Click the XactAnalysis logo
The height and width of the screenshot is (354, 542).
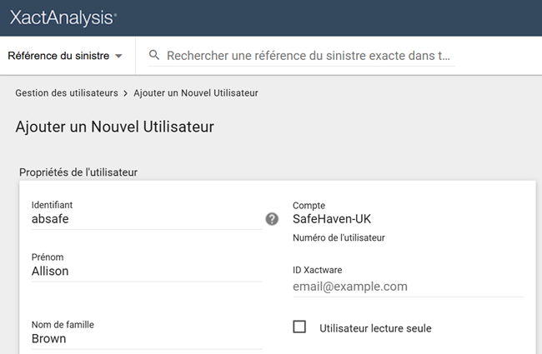click(63, 17)
